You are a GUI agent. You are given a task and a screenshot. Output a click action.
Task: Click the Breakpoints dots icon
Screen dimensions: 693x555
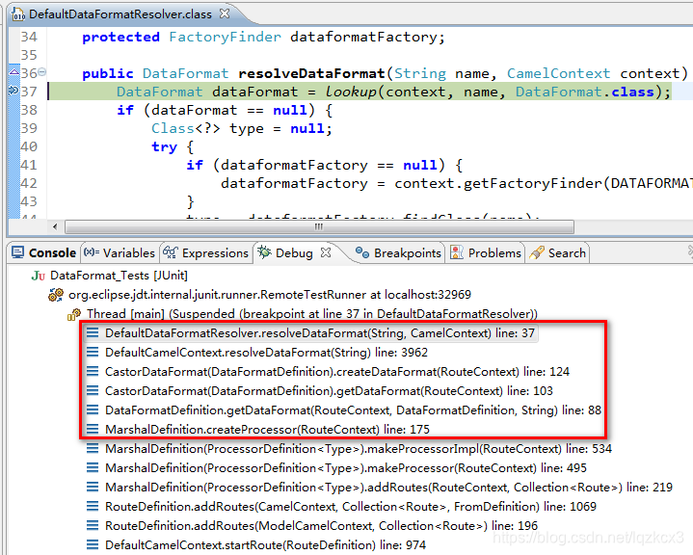pos(362,252)
